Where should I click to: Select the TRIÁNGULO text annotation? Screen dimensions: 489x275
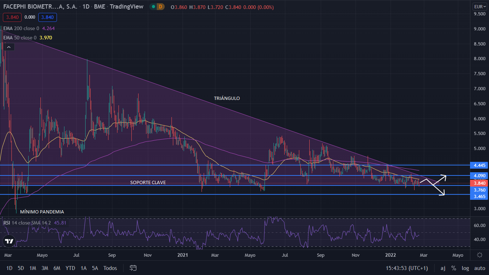pos(227,98)
